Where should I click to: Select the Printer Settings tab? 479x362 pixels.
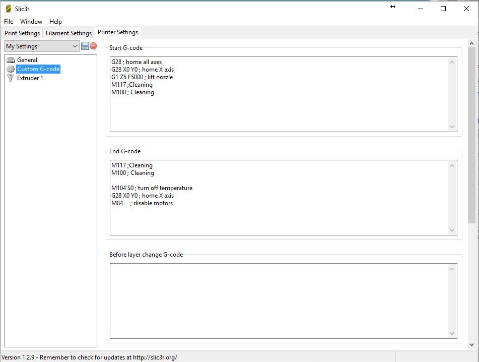118,32
